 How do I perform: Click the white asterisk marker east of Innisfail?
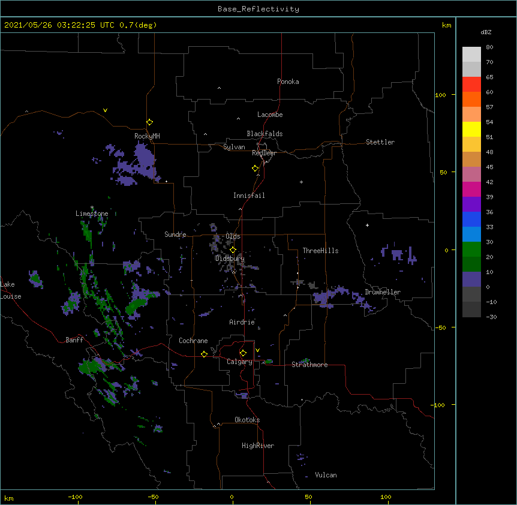click(301, 182)
